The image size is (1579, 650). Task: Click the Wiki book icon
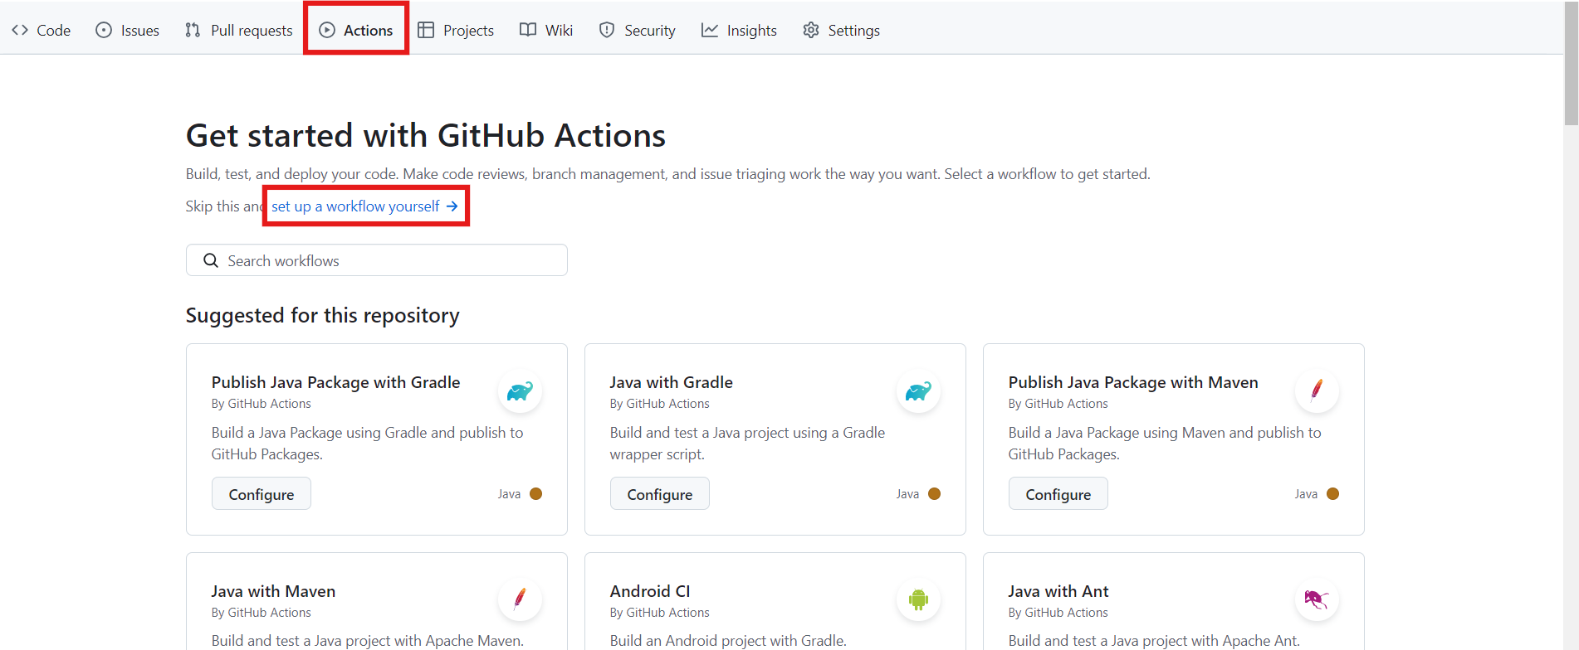[x=528, y=30]
